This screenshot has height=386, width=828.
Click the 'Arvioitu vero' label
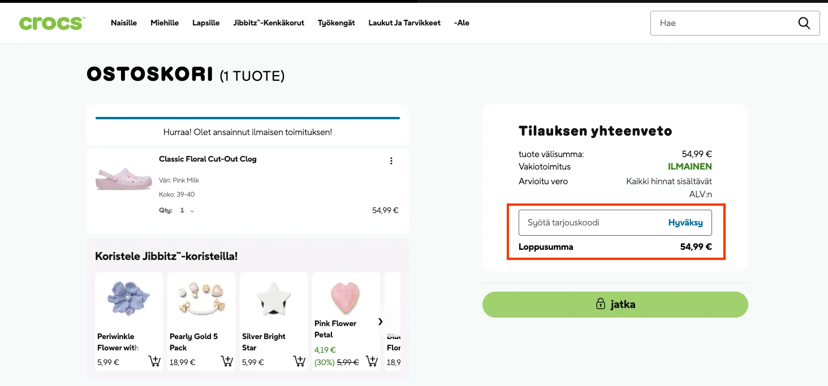(x=543, y=181)
